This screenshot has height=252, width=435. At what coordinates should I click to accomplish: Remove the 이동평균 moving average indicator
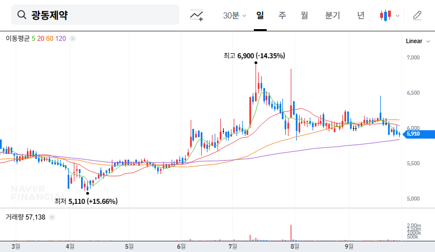[x=73, y=39]
